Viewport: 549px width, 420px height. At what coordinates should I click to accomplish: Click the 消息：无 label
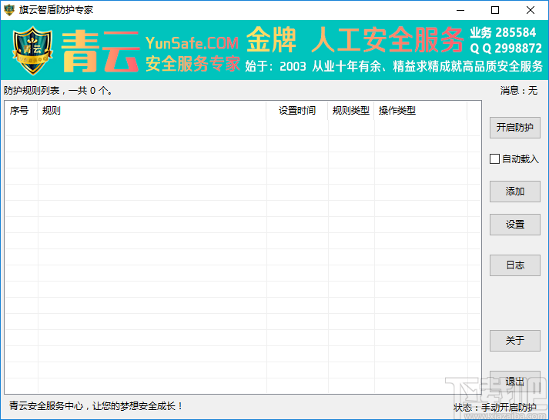point(518,91)
